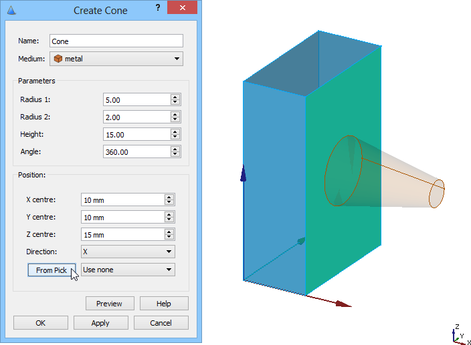The image size is (471, 345).
Task: Decrease the X centre value with down arrow
Action: coord(169,202)
